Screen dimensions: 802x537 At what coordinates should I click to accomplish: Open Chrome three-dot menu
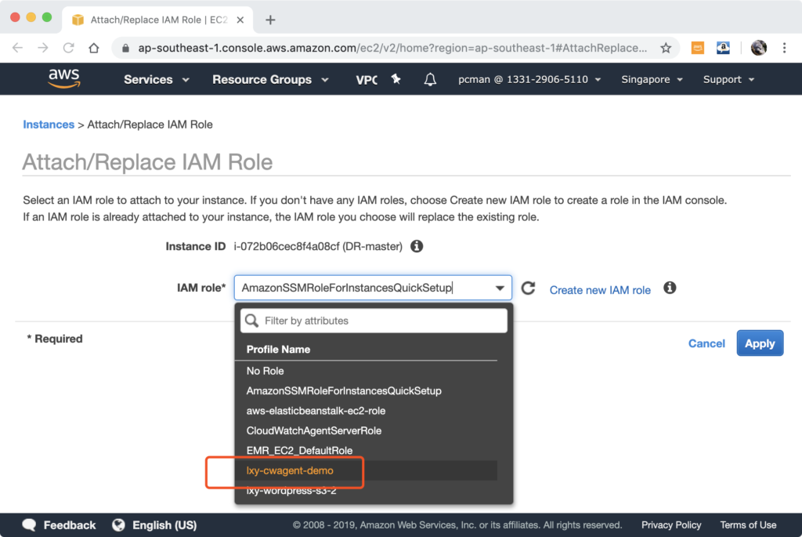click(x=784, y=48)
